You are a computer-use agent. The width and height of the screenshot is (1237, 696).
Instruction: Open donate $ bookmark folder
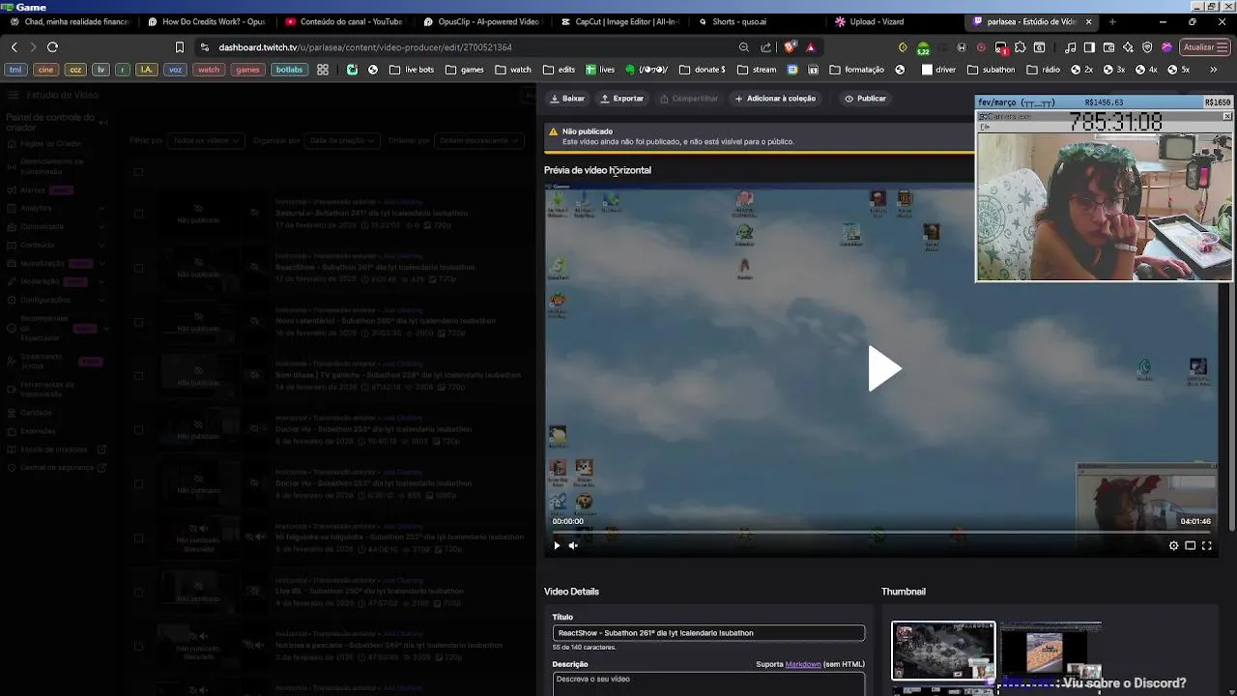point(703,70)
